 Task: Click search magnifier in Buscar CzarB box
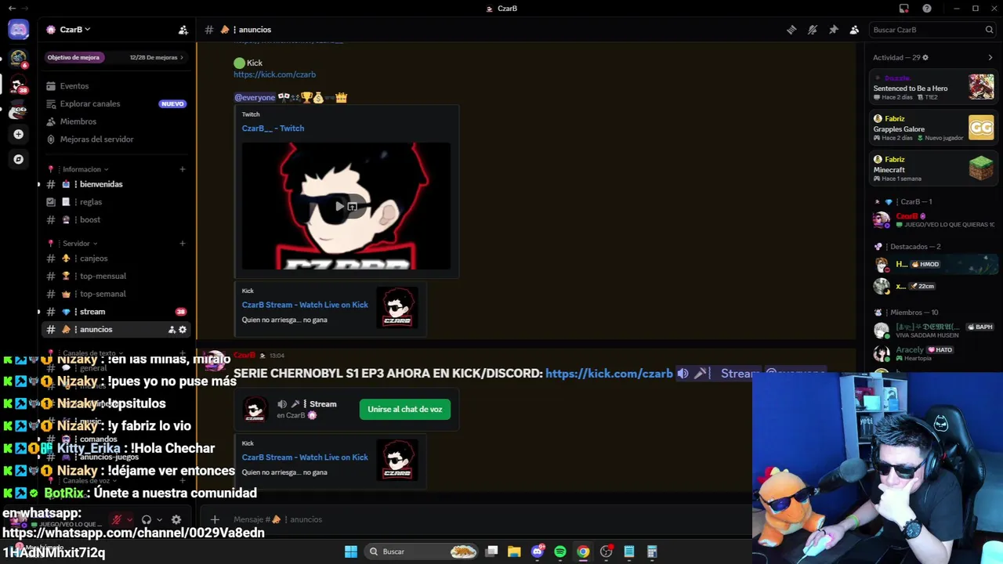coord(989,30)
